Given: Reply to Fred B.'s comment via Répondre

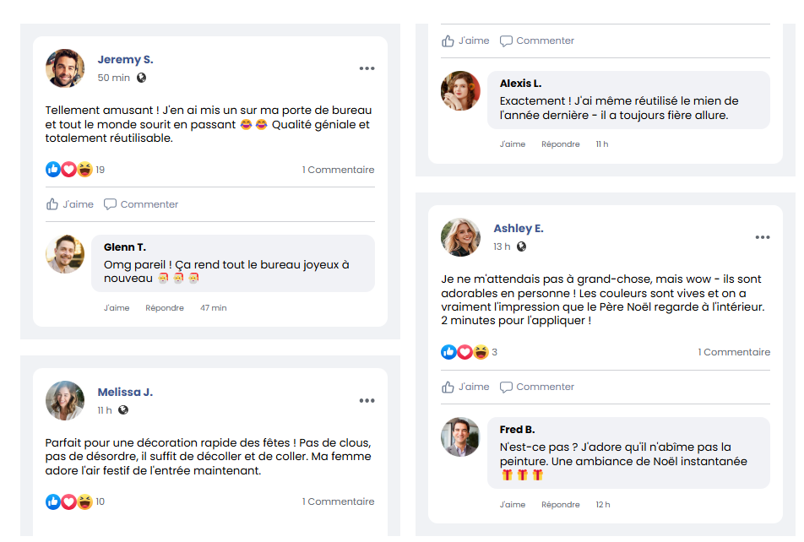Looking at the screenshot, I should coord(561,505).
